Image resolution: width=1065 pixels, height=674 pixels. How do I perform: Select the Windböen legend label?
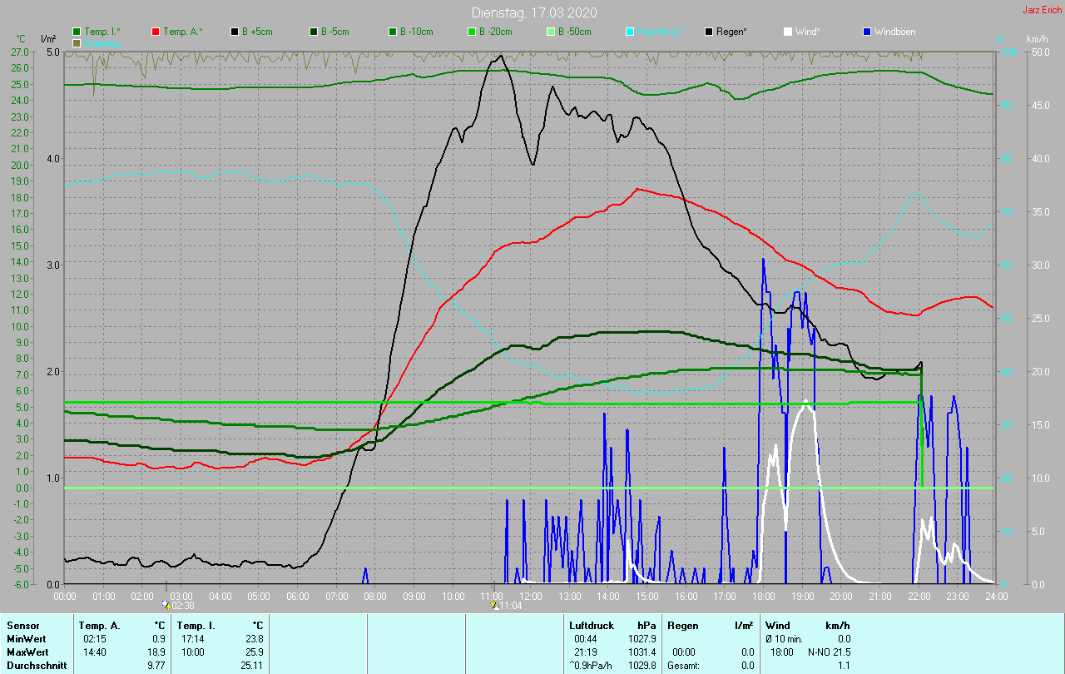click(x=894, y=32)
